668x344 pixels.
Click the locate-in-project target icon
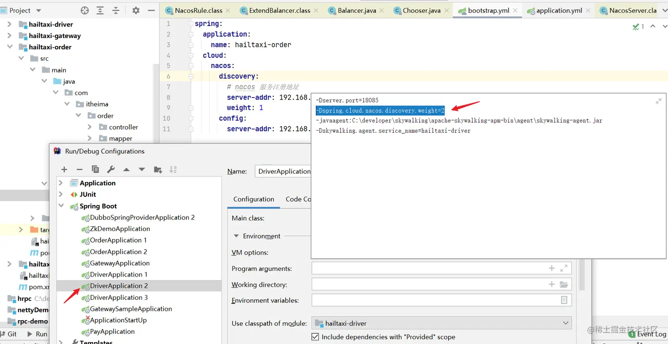tap(85, 10)
